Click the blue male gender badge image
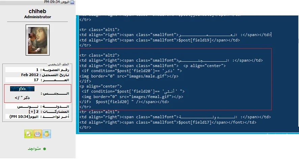This screenshot has height=160, width=299. 22,89
